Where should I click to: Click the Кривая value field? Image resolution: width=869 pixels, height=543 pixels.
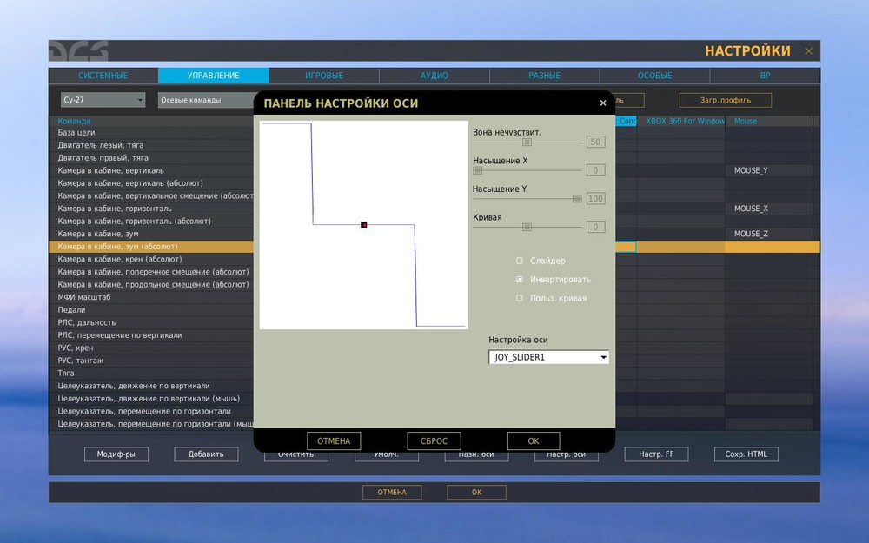596,227
